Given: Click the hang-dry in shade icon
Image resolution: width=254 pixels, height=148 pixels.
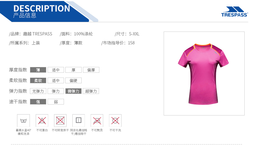Looking at the screenshot, I should pyautogui.click(x=78, y=121).
